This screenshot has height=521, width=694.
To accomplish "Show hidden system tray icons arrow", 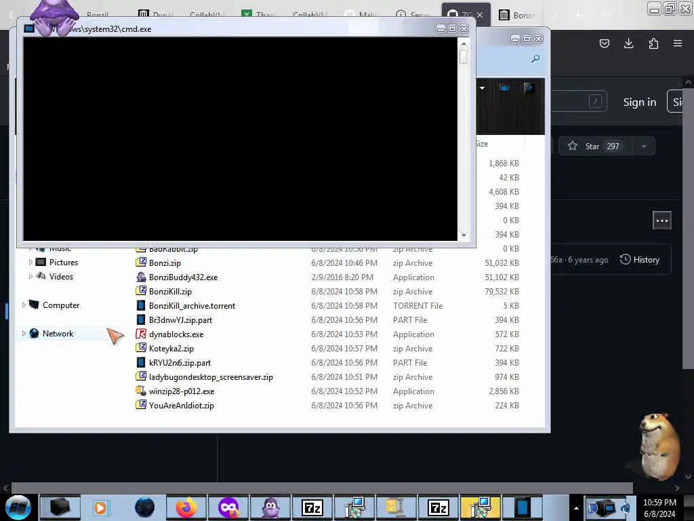I will click(576, 508).
